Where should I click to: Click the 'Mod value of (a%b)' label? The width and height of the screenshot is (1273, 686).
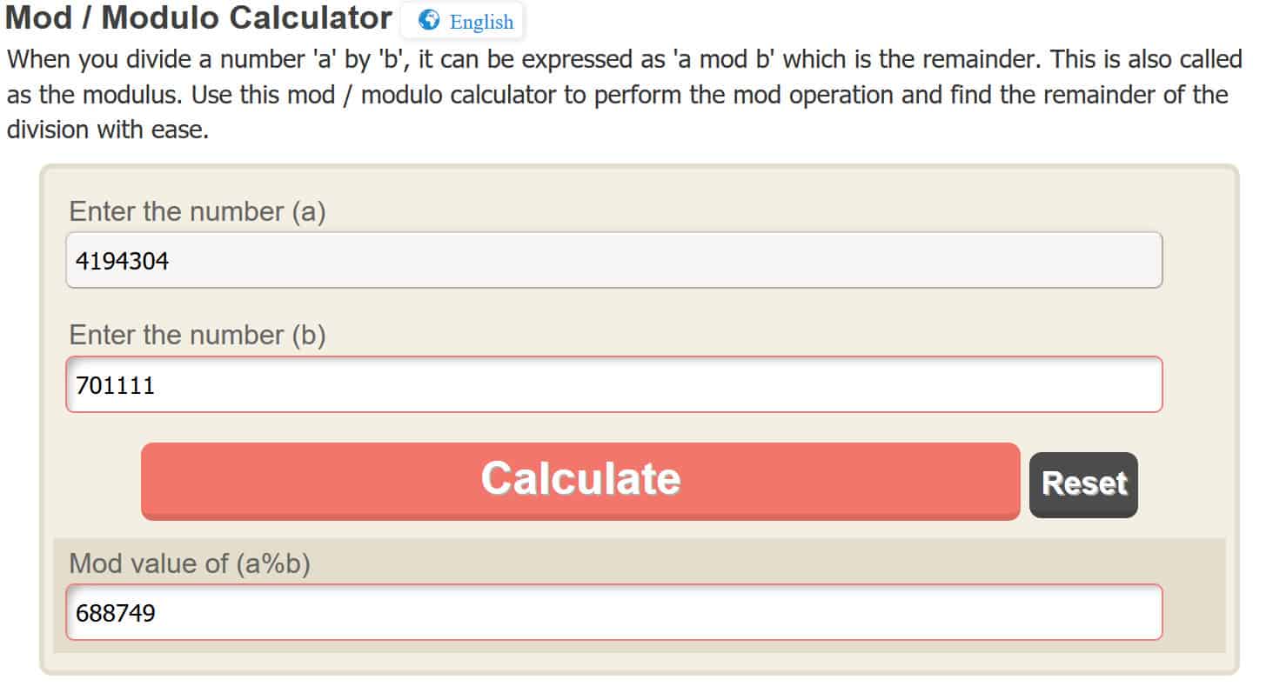click(190, 563)
